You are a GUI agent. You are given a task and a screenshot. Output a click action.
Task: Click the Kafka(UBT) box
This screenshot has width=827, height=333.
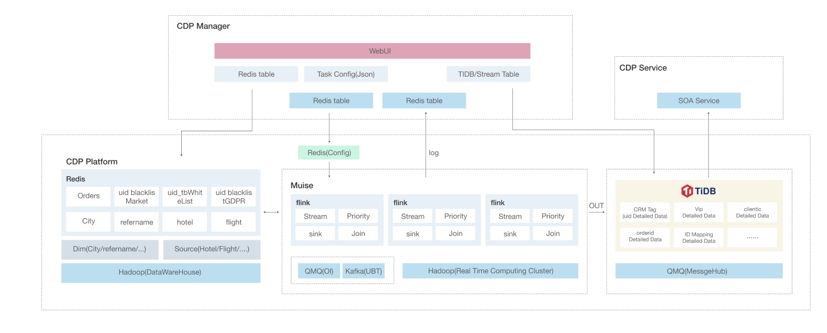(364, 271)
